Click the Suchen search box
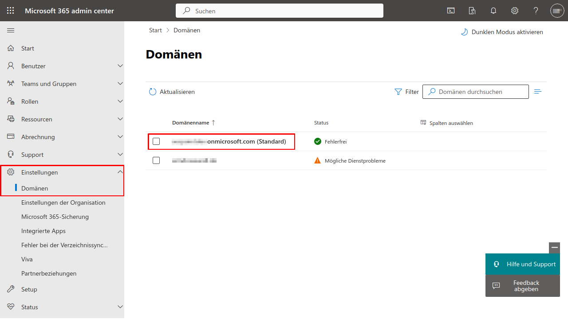 (280, 11)
